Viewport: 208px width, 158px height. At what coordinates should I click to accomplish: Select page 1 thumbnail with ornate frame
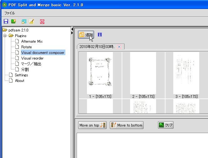[100, 73]
